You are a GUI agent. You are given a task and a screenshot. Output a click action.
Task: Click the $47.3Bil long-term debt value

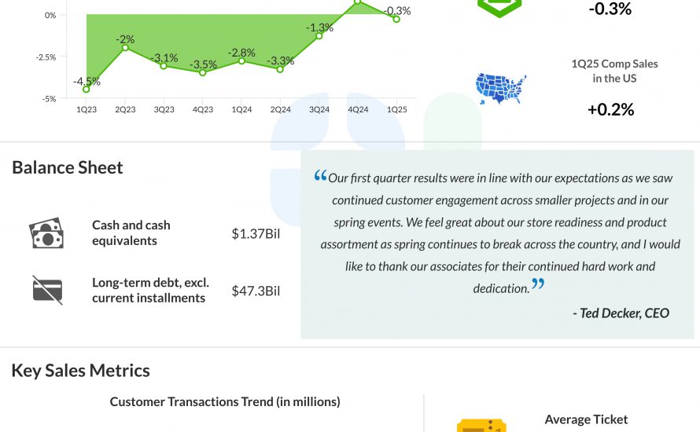tap(256, 291)
